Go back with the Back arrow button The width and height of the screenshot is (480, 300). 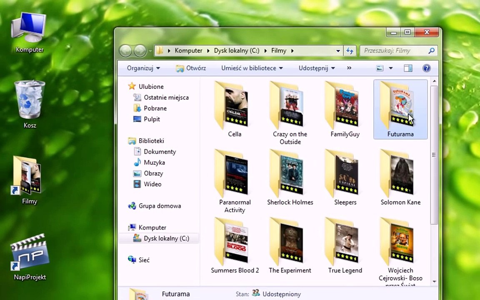click(x=125, y=50)
